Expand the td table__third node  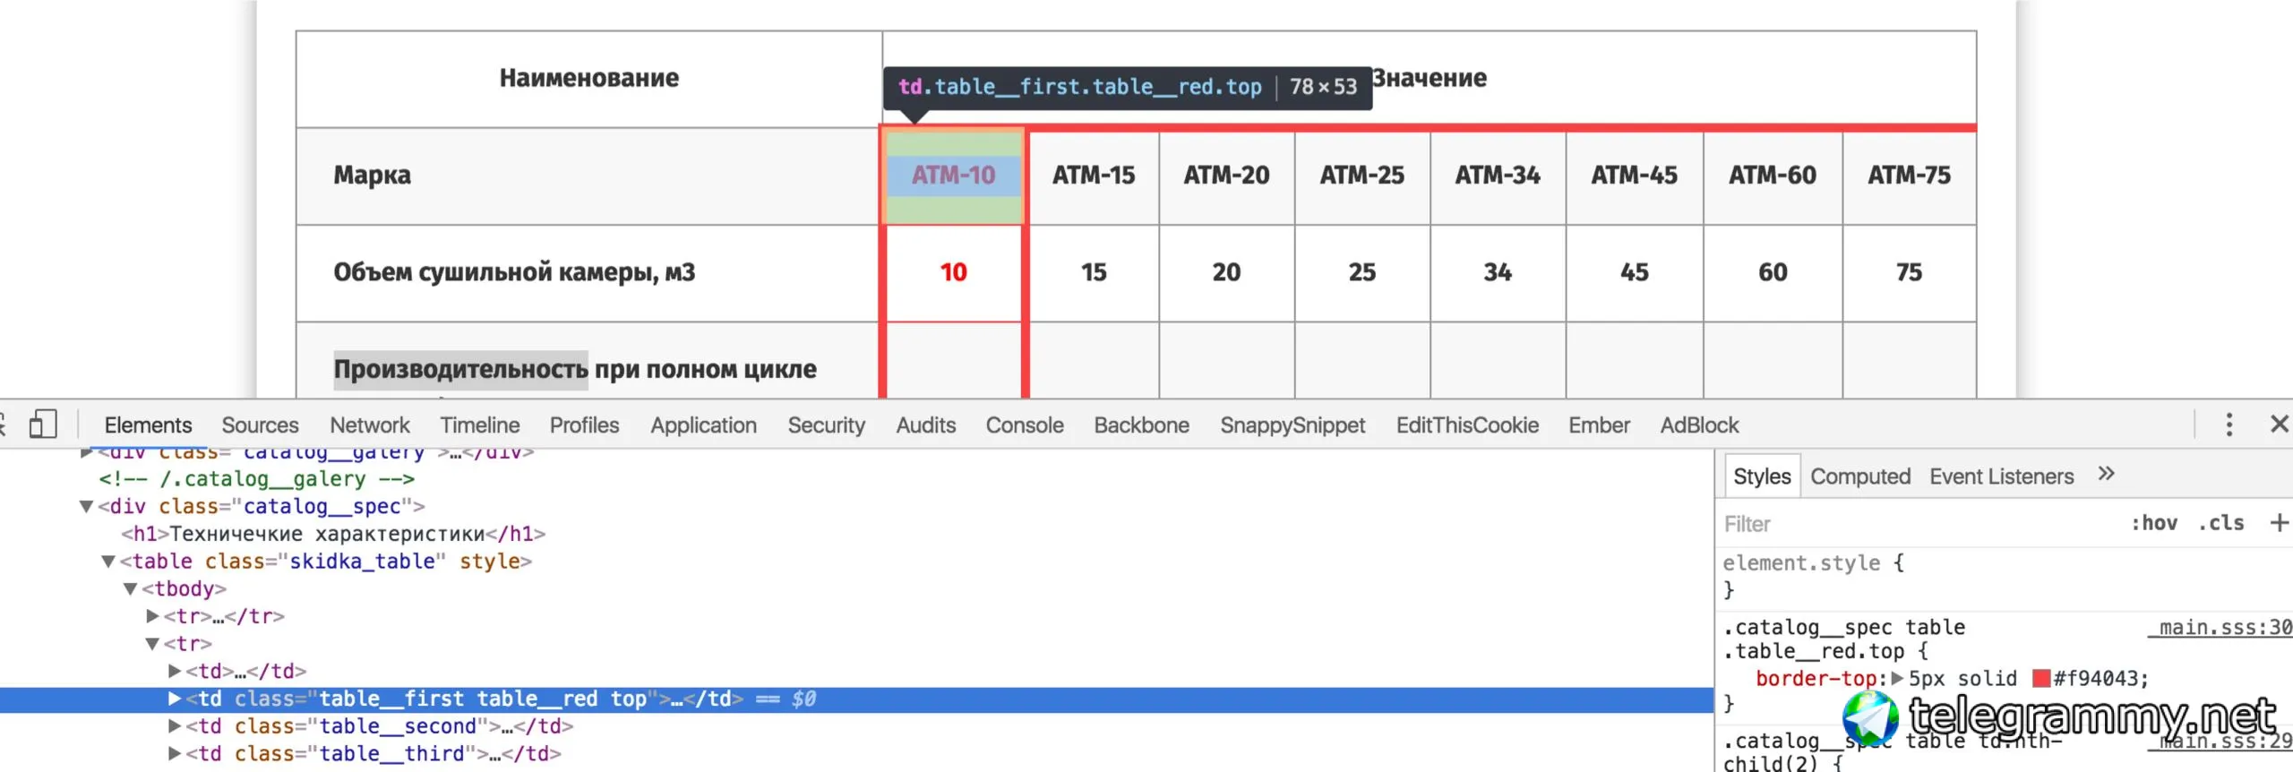pos(175,754)
